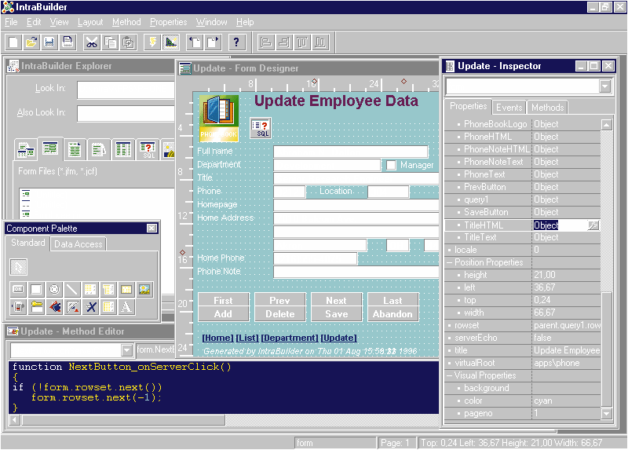The height and width of the screenshot is (450, 628).
Task: Click the Align tops toolbar icon
Action: [302, 42]
